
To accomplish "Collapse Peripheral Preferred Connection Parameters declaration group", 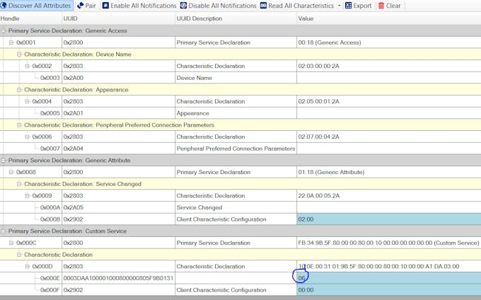I will [x=19, y=125].
